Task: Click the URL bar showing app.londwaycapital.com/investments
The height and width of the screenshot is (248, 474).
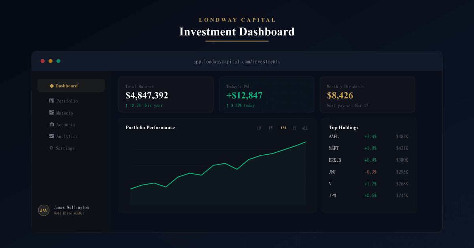Action: pyautogui.click(x=237, y=61)
